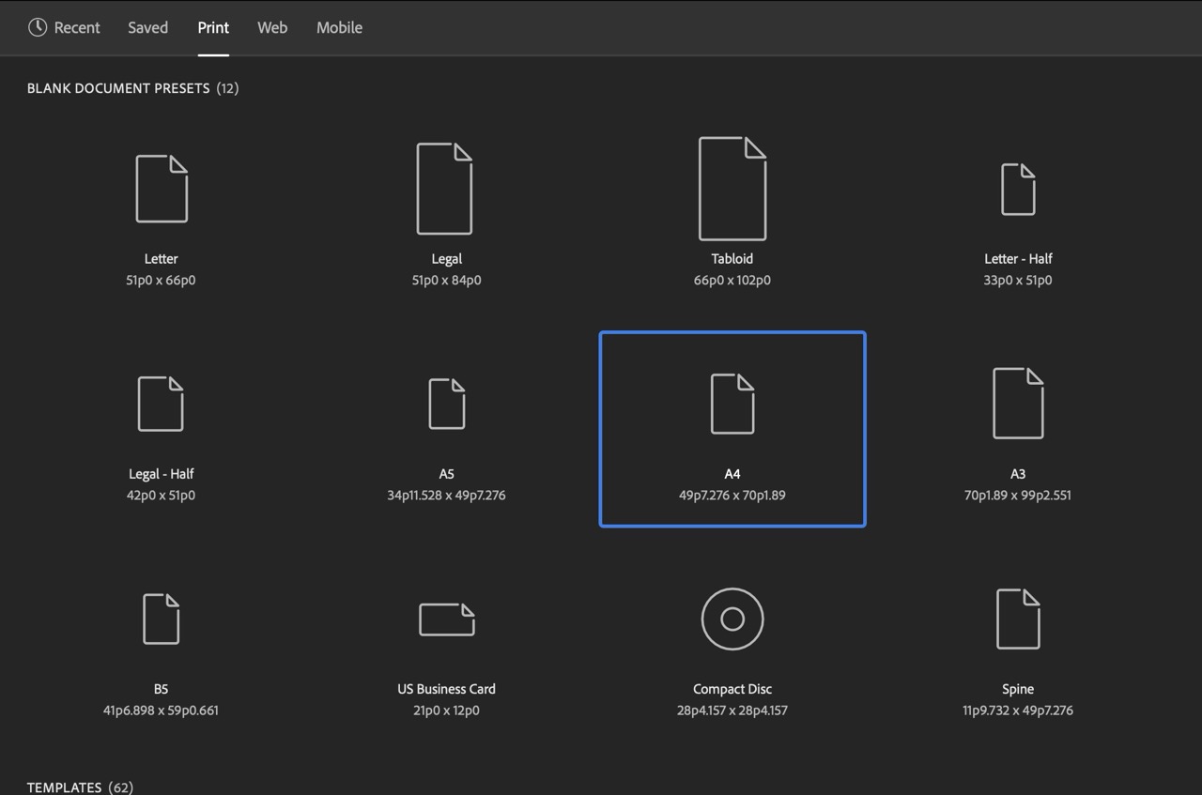Click the Letter - Half name label
This screenshot has width=1202, height=795.
point(1018,258)
